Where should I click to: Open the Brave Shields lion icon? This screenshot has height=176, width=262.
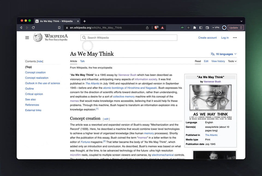156,28
